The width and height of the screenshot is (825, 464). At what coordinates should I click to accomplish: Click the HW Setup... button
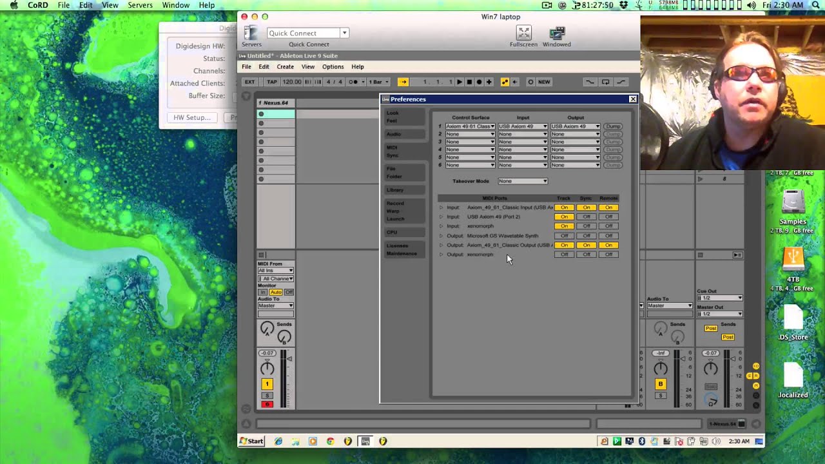pos(192,117)
